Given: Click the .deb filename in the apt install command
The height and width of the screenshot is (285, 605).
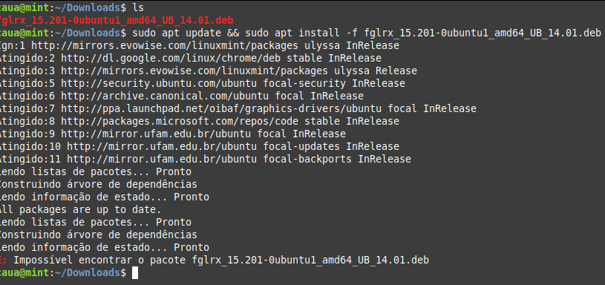Looking at the screenshot, I should coord(483,33).
